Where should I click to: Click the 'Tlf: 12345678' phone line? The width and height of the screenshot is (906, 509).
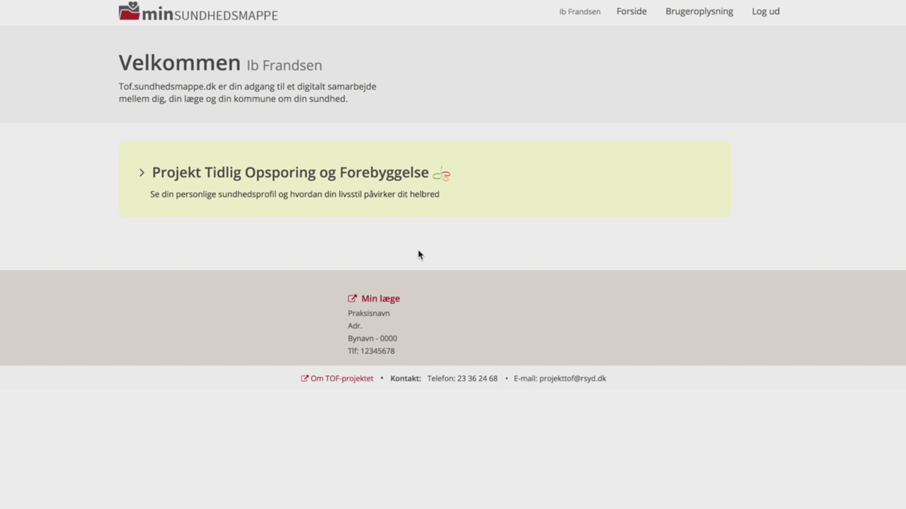click(371, 351)
